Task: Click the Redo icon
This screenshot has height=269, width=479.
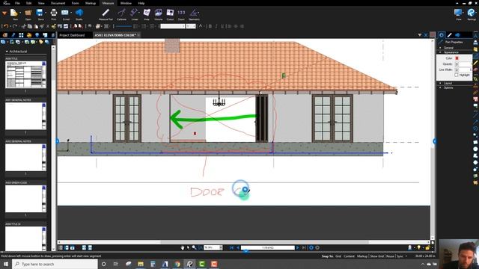Action: click(15, 27)
